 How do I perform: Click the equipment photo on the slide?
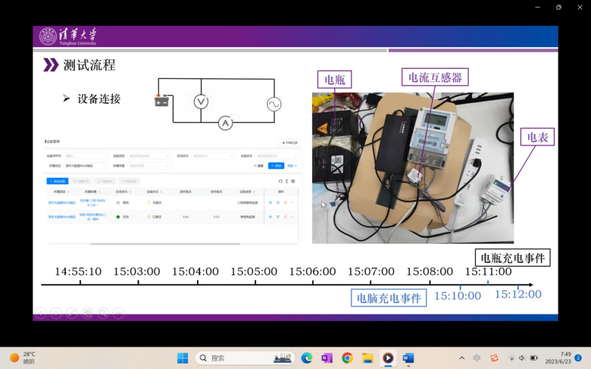[x=413, y=168]
